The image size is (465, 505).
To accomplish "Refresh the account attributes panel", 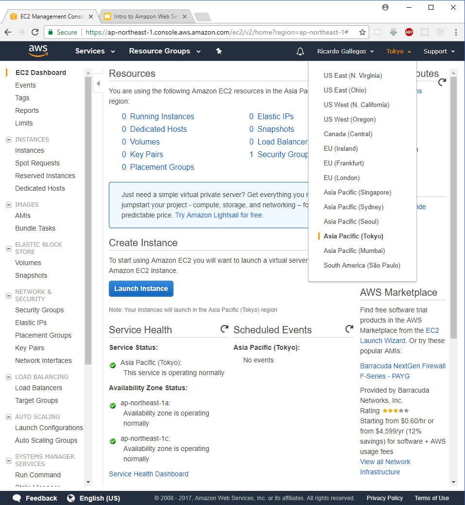I will click(x=442, y=82).
